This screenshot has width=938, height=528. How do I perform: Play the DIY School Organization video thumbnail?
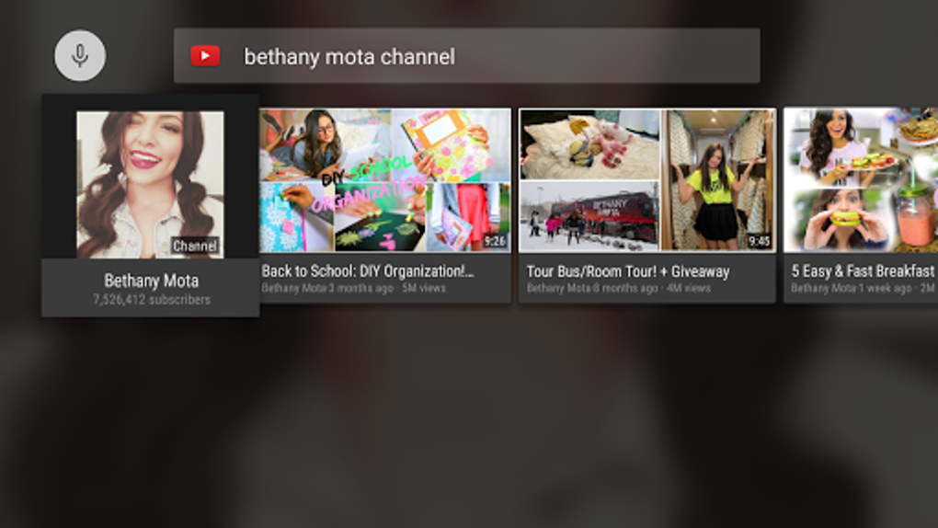click(x=384, y=180)
